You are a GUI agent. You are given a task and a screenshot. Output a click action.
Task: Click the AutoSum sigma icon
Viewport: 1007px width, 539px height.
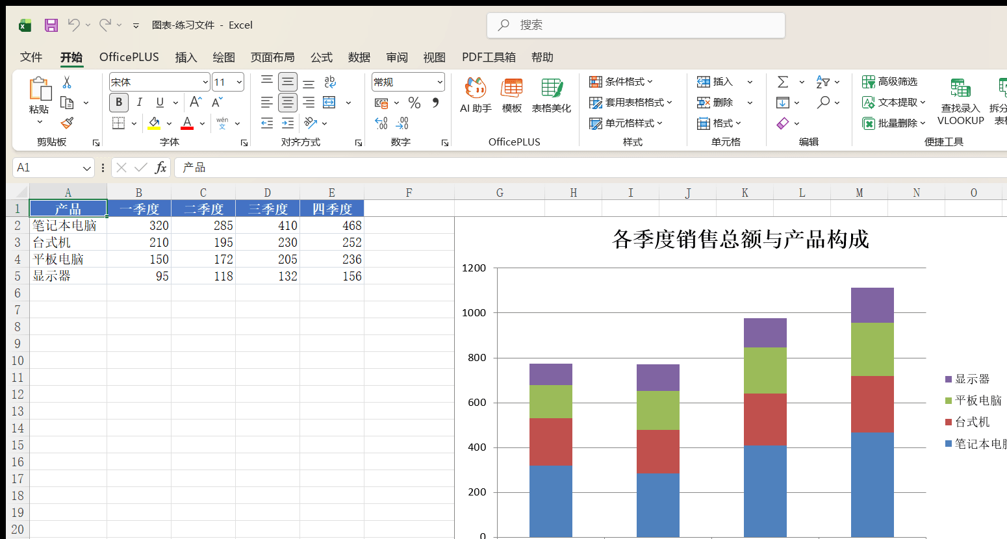[783, 82]
